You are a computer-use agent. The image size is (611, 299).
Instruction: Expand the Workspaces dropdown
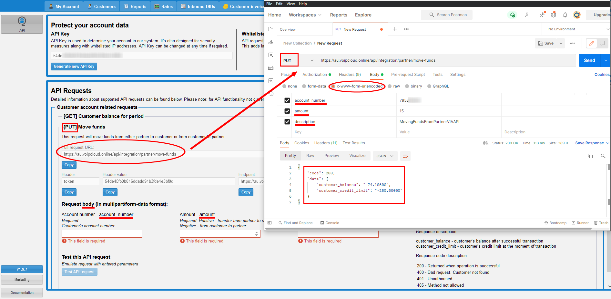[x=305, y=15]
